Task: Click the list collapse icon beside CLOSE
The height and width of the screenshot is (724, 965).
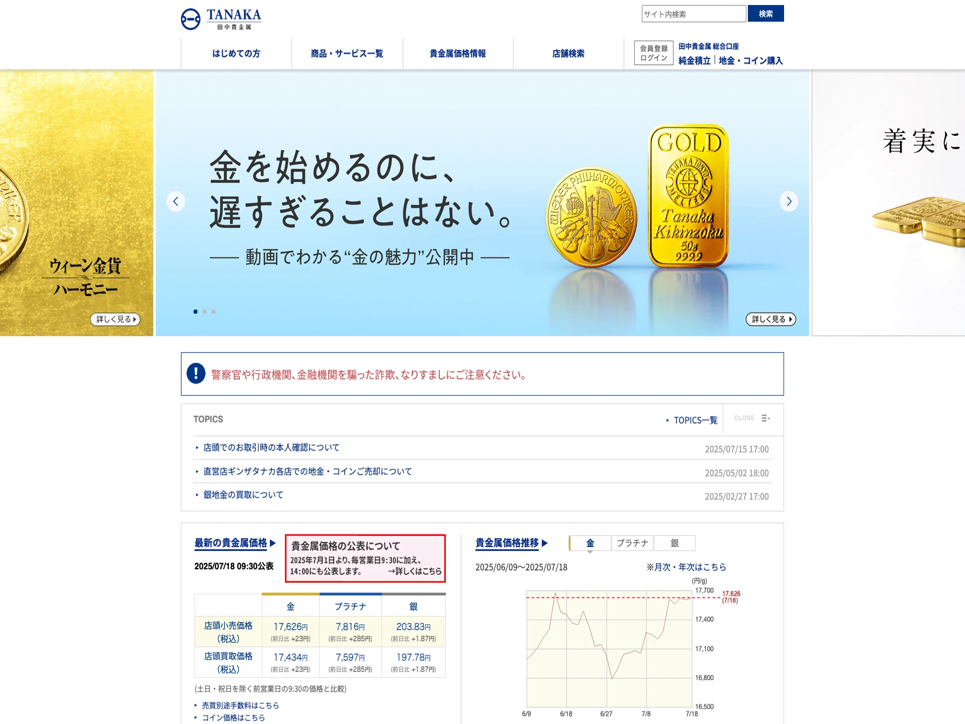Action: pyautogui.click(x=765, y=418)
